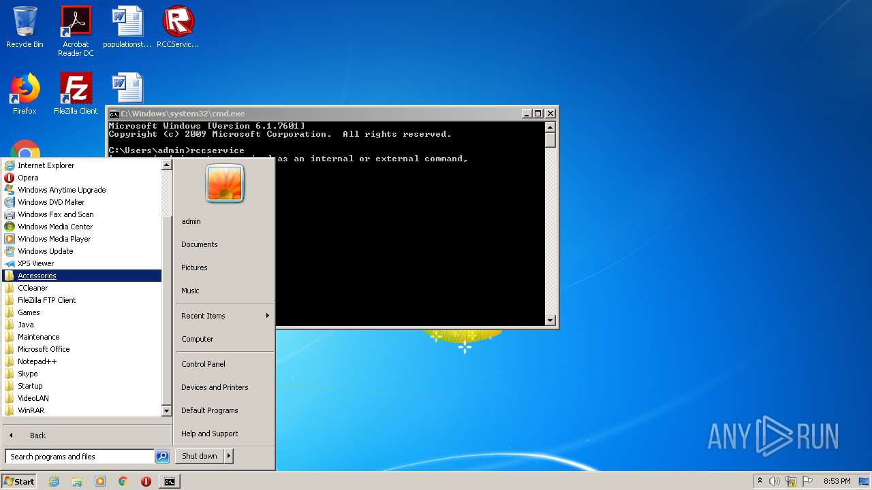
Task: Expand the Games folder
Action: pos(82,312)
